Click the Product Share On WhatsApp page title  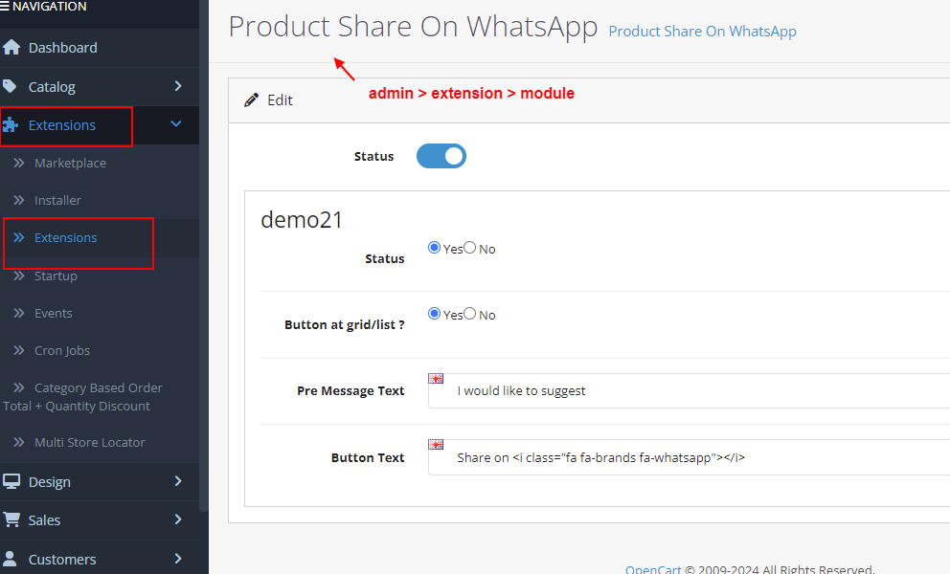coord(413,27)
